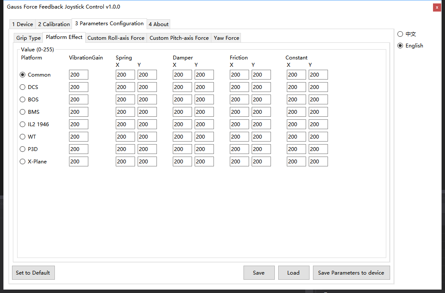Open the Custom Pitch-axis Force tab
This screenshot has width=445, height=293.
click(x=179, y=38)
